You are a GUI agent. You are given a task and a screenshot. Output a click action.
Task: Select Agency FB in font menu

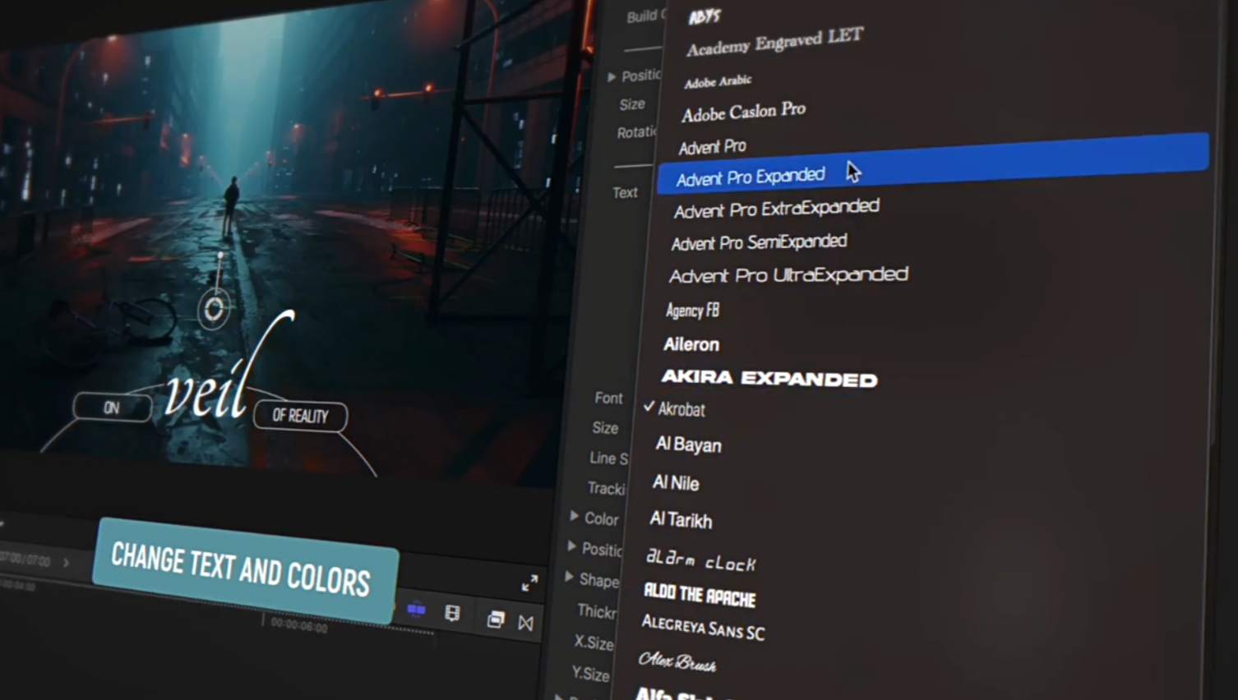692,311
